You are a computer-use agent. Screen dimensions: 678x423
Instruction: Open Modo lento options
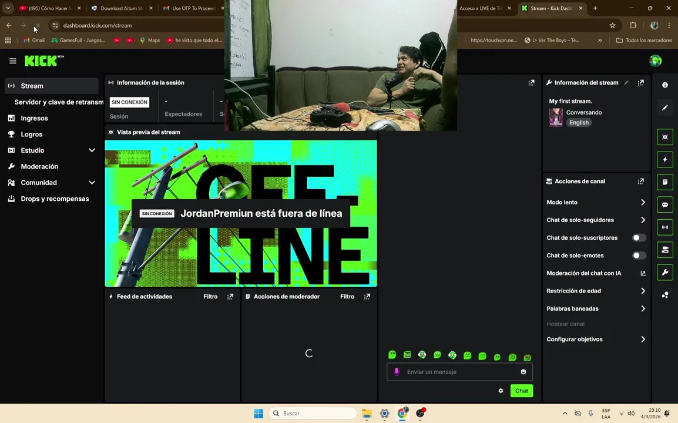(596, 203)
